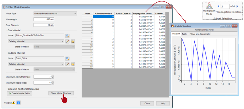The height and width of the screenshot is (109, 244).
Task: Close the Fiber Mode Calculator with the red X
Action: click(168, 7)
